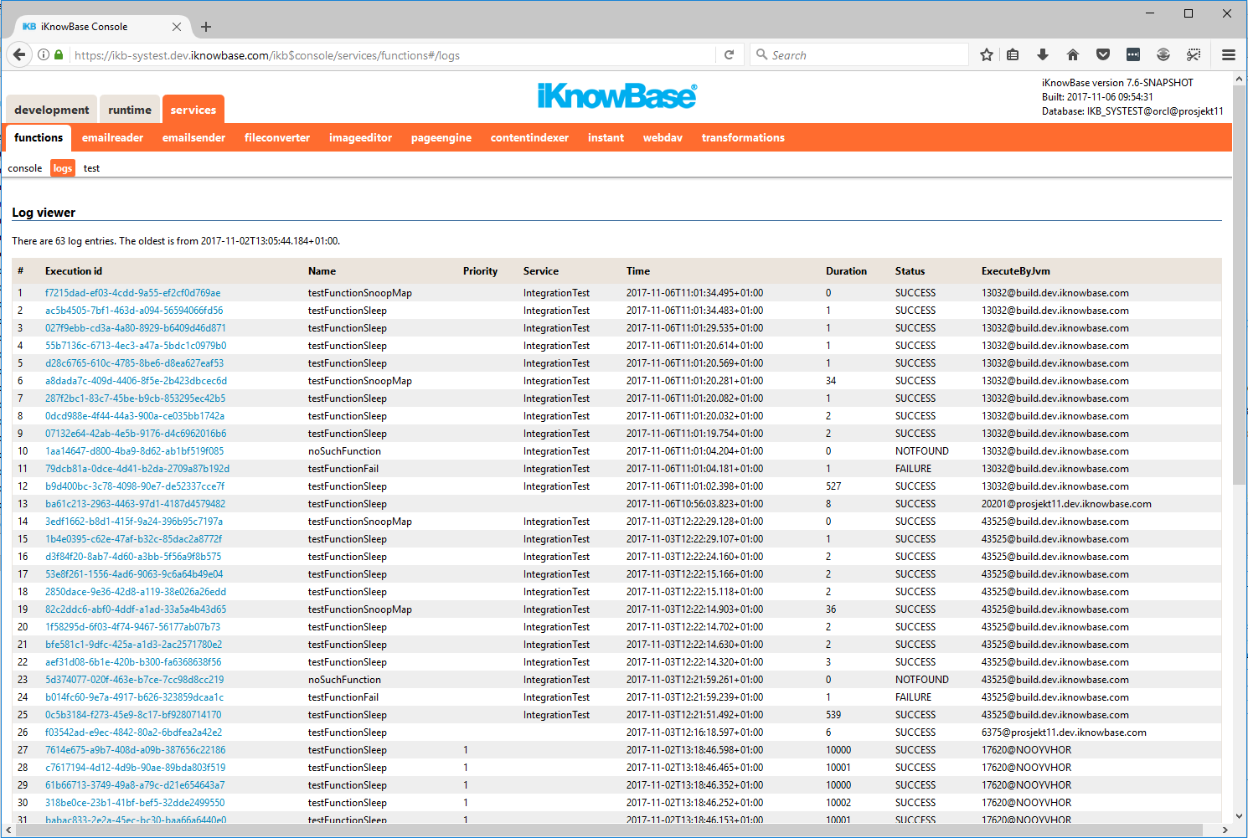
Task: Click the horizontal scrollbar right arrow
Action: click(1225, 830)
